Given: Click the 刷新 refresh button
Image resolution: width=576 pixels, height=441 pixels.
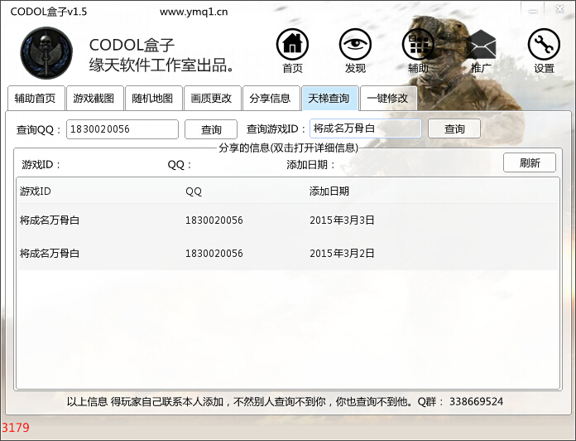Looking at the screenshot, I should pyautogui.click(x=530, y=163).
